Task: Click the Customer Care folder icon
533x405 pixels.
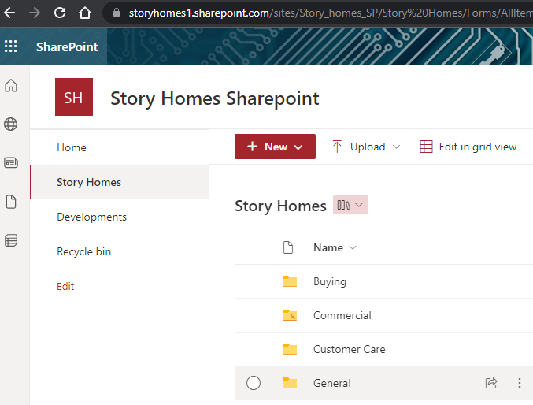Action: (290, 349)
